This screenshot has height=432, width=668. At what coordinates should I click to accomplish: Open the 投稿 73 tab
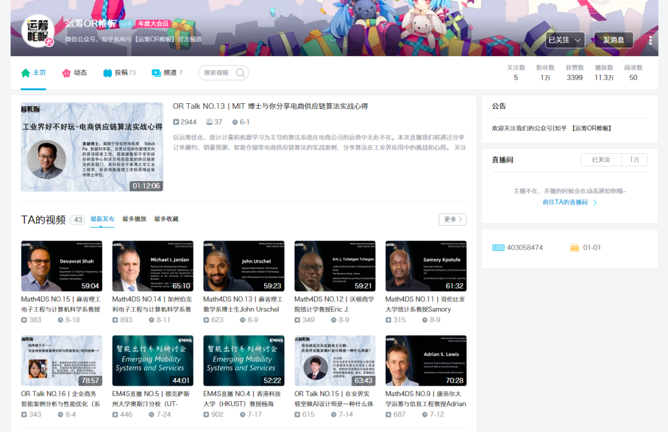pos(120,73)
